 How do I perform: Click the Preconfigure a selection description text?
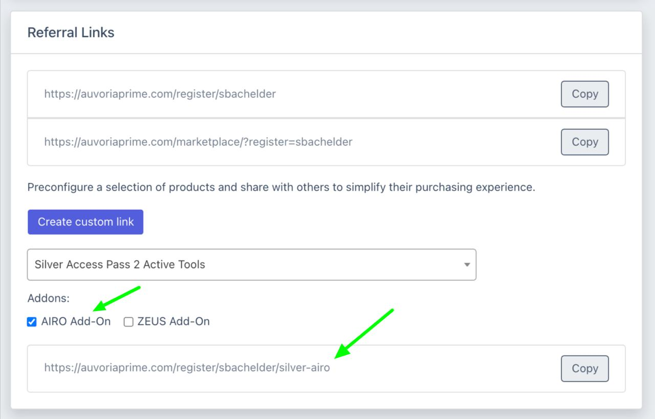(x=281, y=187)
